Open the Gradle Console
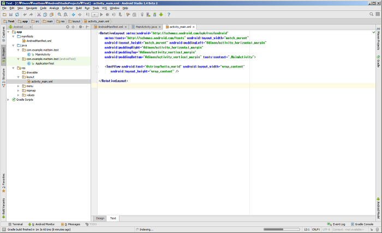The width and height of the screenshot is (382, 233). coord(362,224)
